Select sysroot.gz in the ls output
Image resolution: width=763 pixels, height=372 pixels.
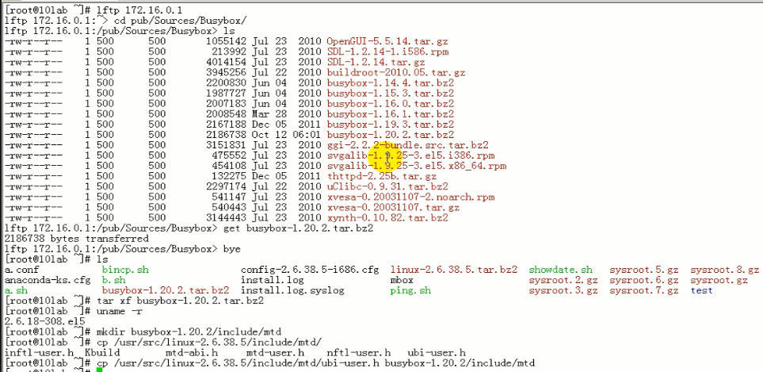tap(719, 280)
